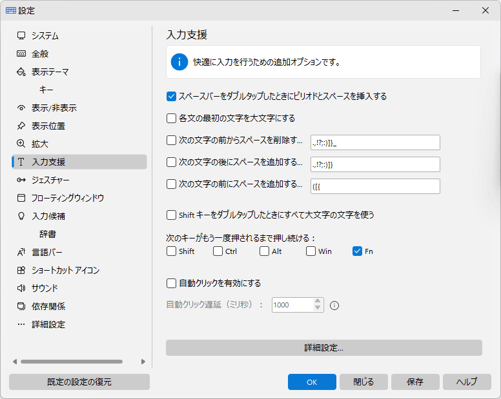Screen dimensions: 501x399
Task: Click the 詳細設定... button in the main panel
Action: coord(323,347)
